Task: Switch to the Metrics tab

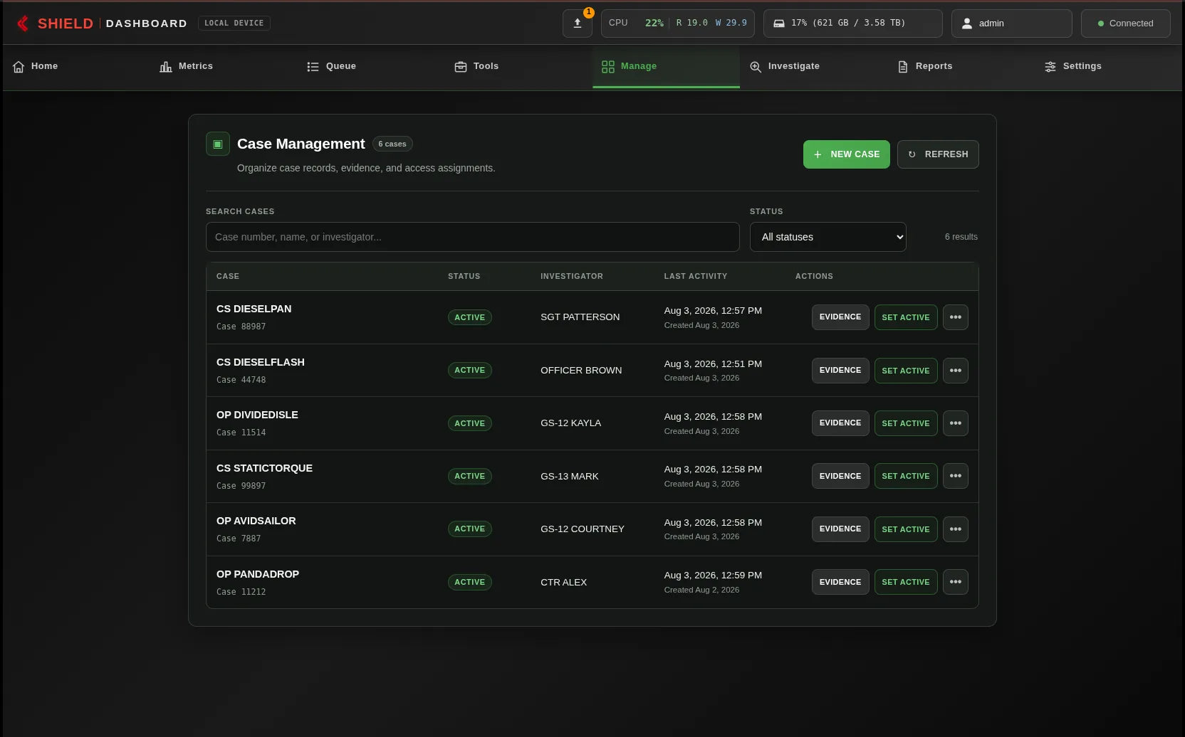Action: (224, 67)
